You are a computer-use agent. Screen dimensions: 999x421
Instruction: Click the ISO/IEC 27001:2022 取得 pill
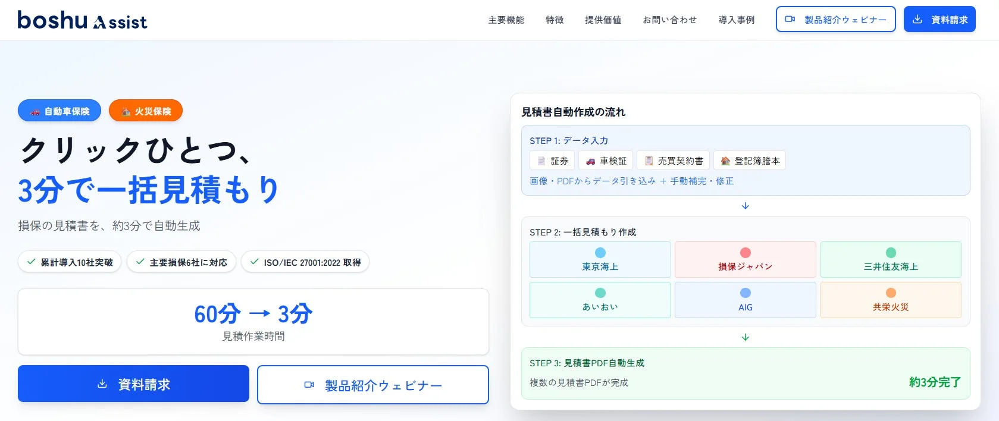click(x=305, y=262)
